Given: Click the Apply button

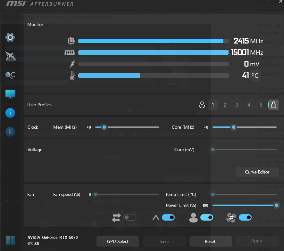Looking at the screenshot, I should [257, 241].
